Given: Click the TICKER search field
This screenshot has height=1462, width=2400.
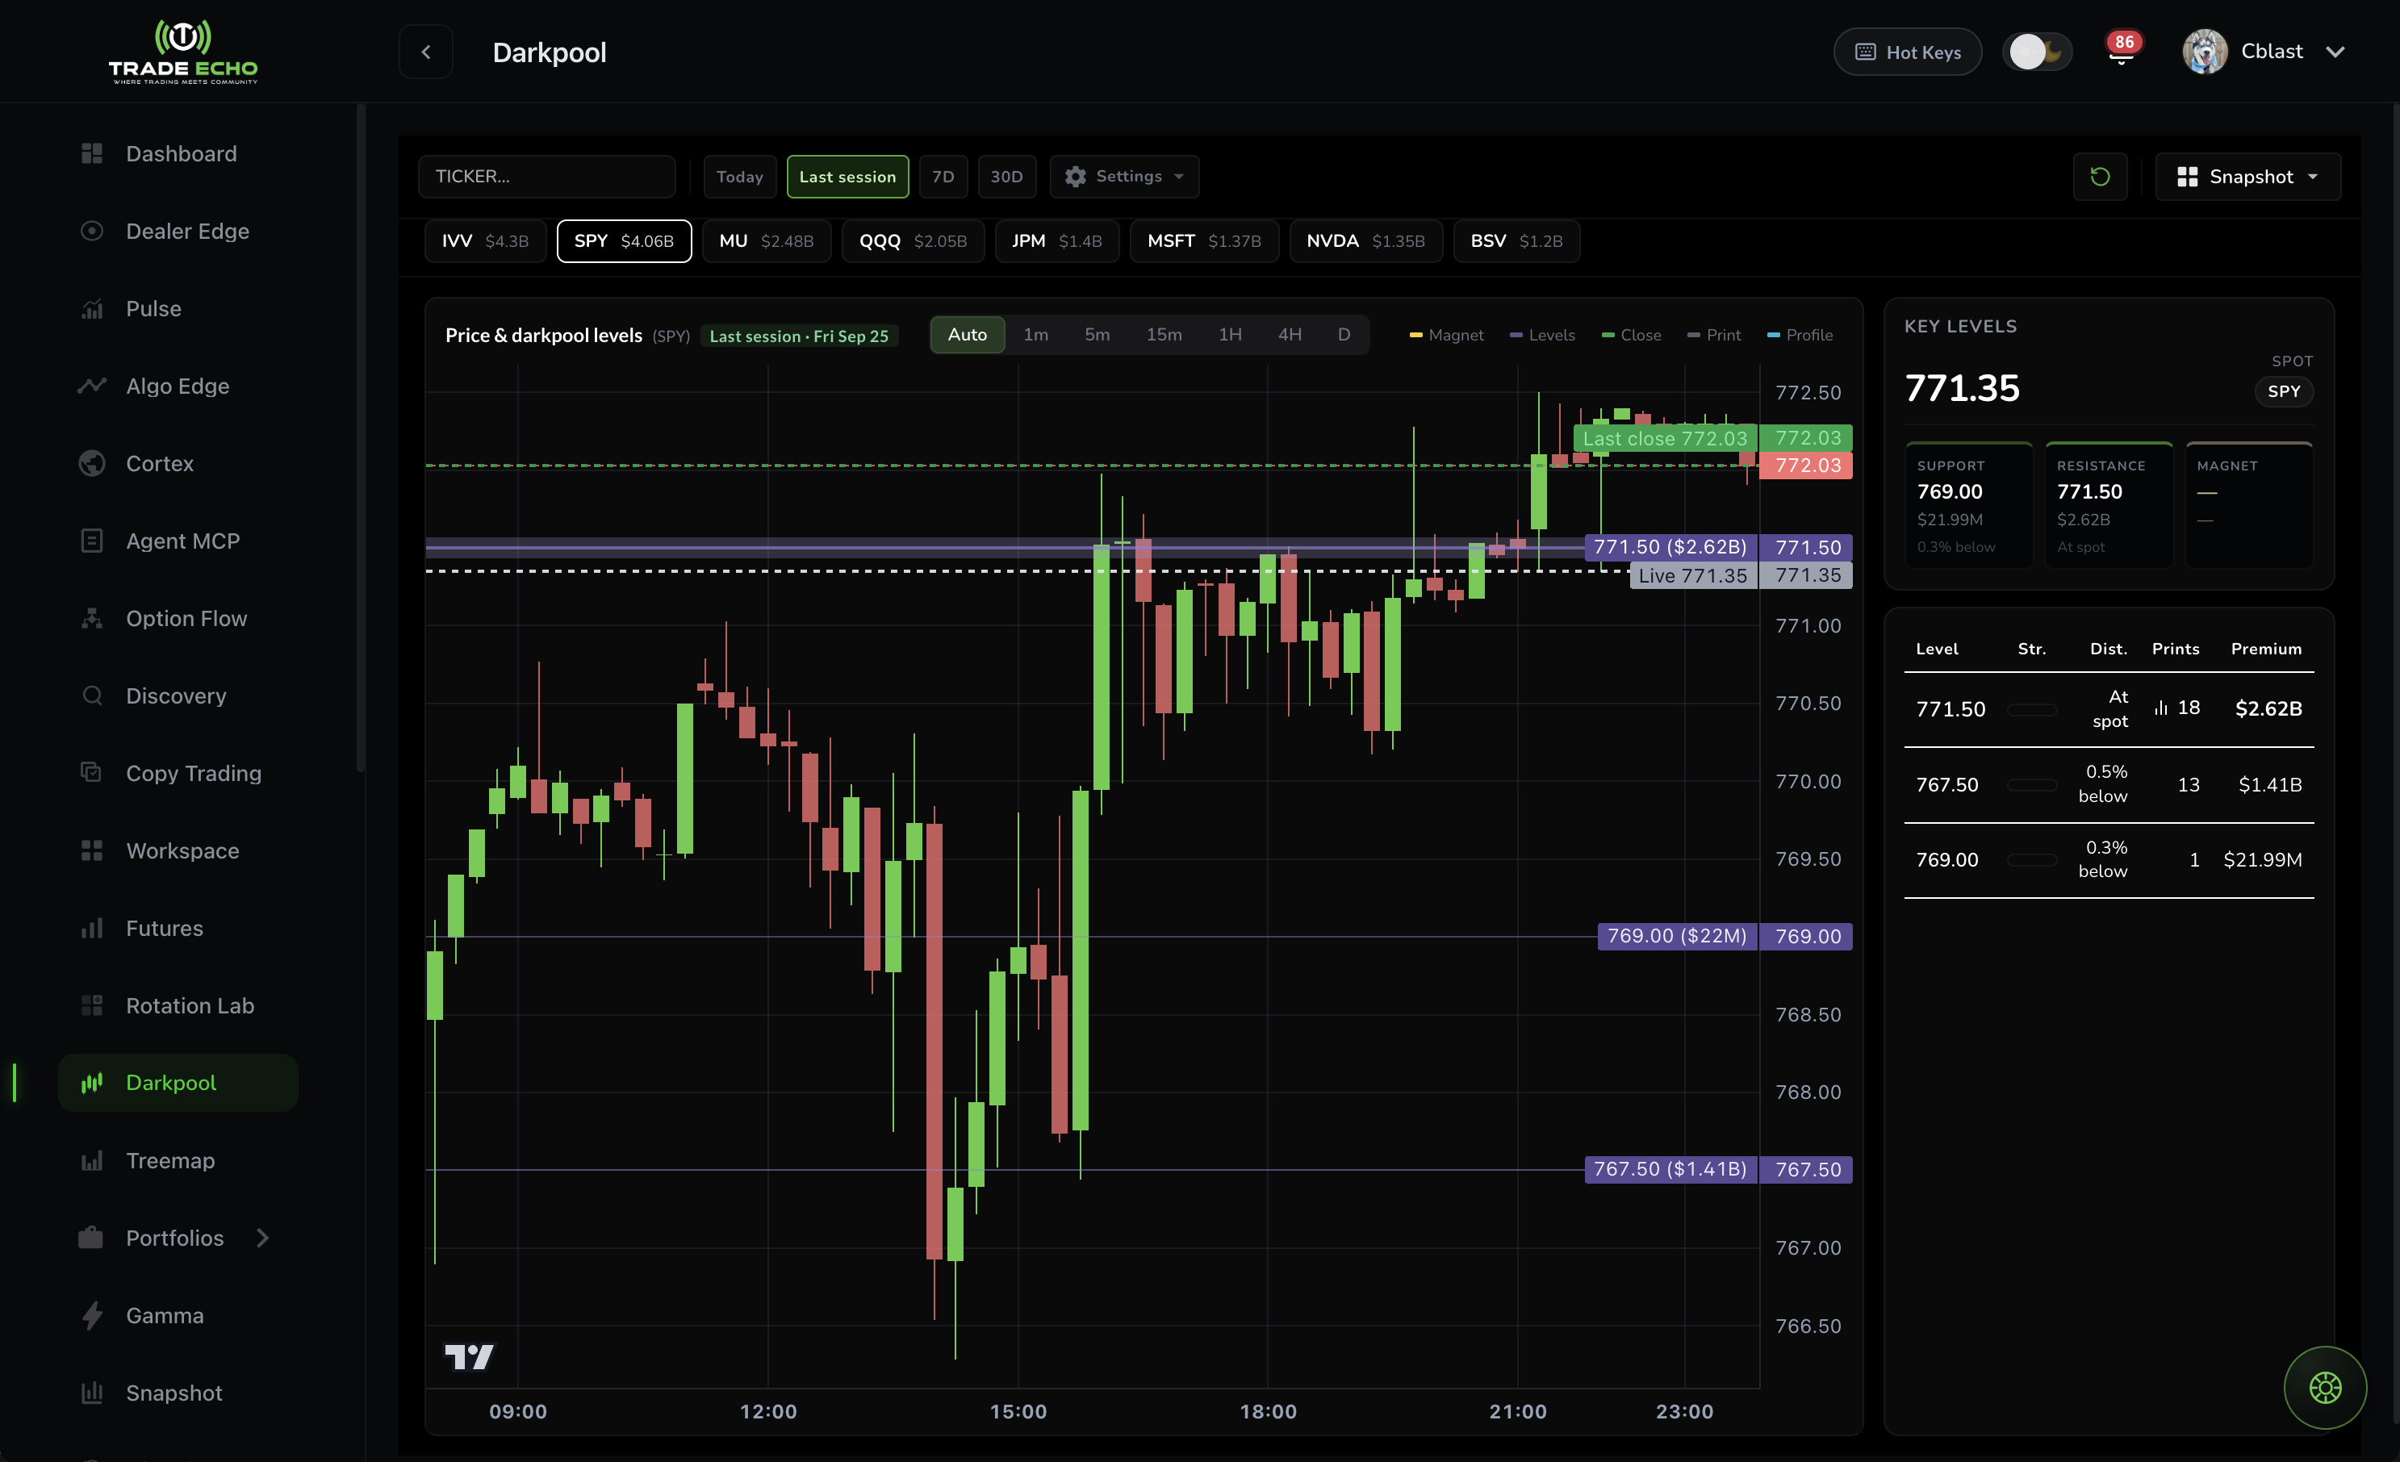Looking at the screenshot, I should click(546, 177).
